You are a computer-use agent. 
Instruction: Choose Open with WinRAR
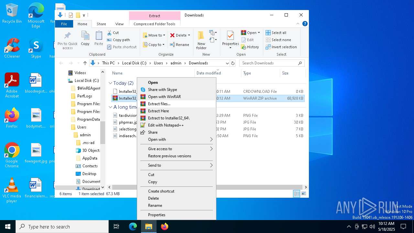tap(177, 97)
